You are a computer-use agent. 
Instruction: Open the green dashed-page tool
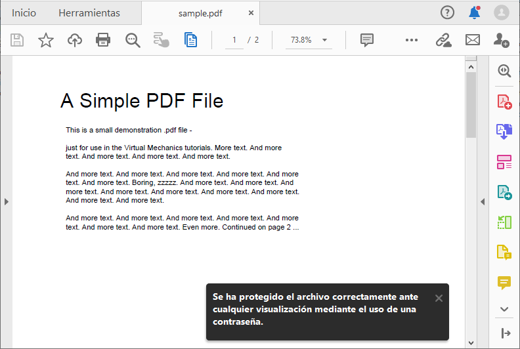504,222
